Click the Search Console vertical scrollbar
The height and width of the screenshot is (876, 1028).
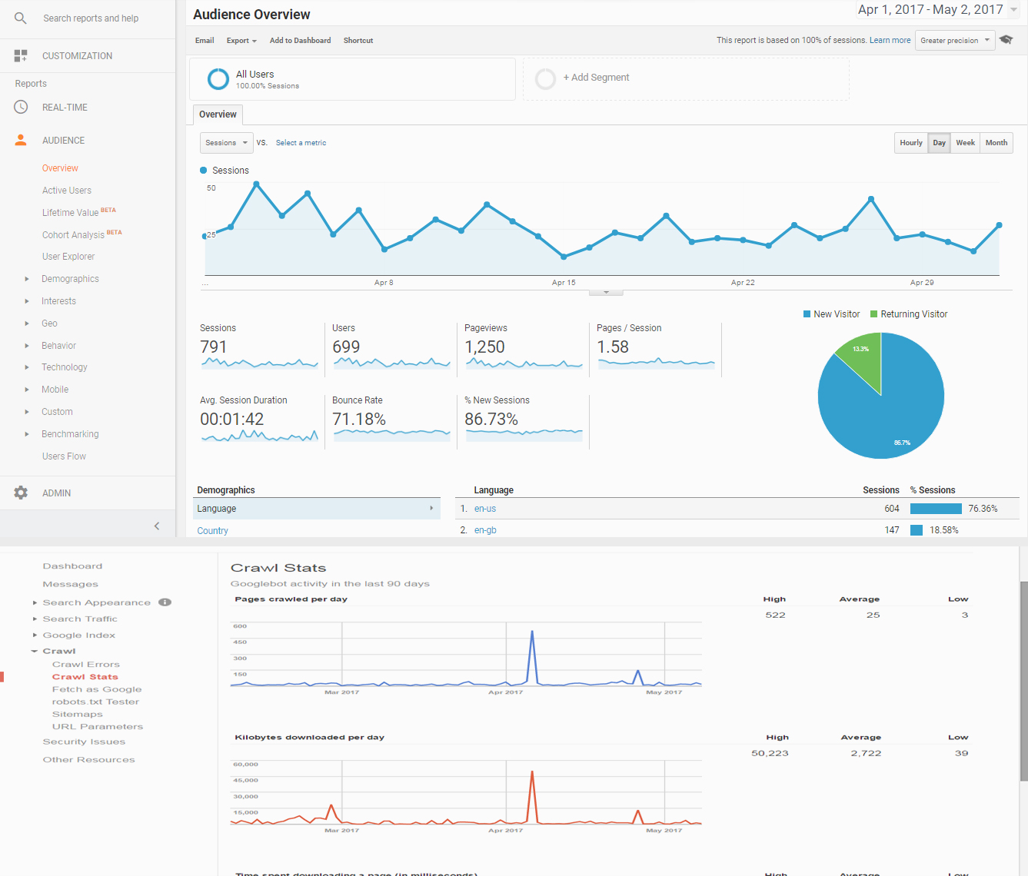1023,681
